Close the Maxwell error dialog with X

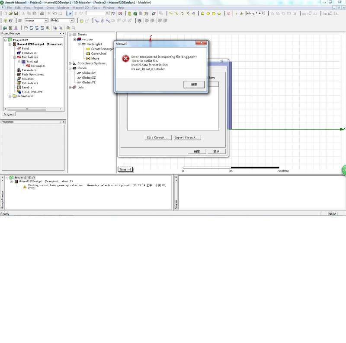201,43
